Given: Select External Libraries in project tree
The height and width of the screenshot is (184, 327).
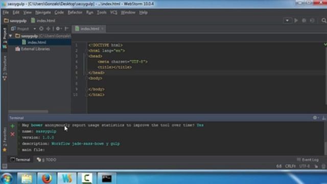Looking at the screenshot, I should [x=32, y=49].
